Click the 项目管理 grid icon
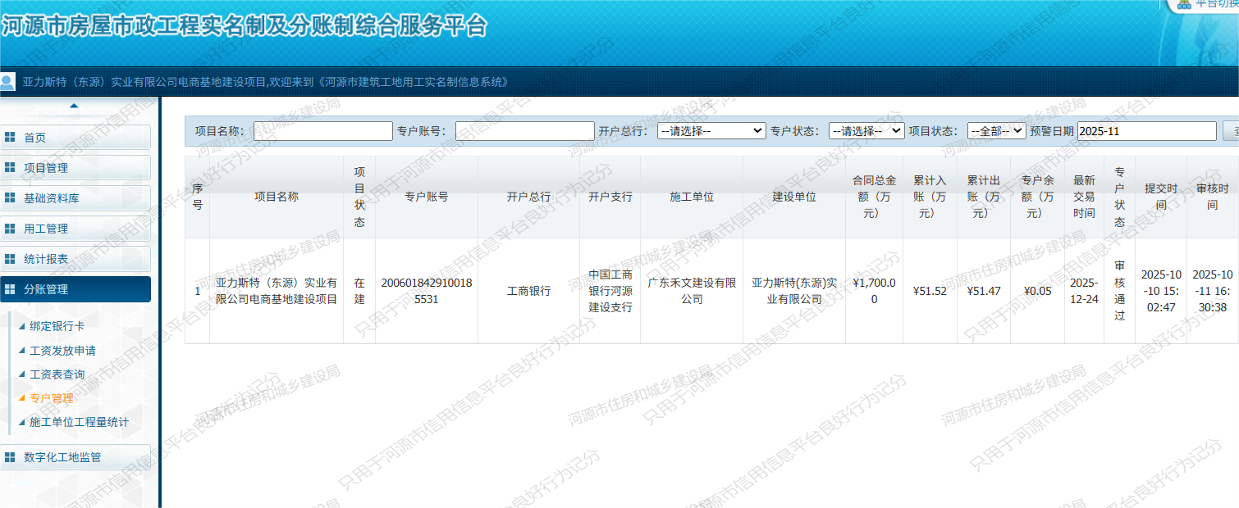 pyautogui.click(x=10, y=168)
